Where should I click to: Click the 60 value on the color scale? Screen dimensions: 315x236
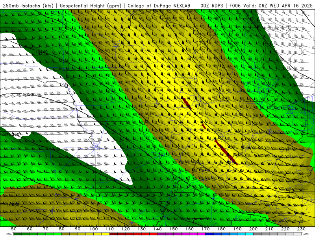(30, 229)
